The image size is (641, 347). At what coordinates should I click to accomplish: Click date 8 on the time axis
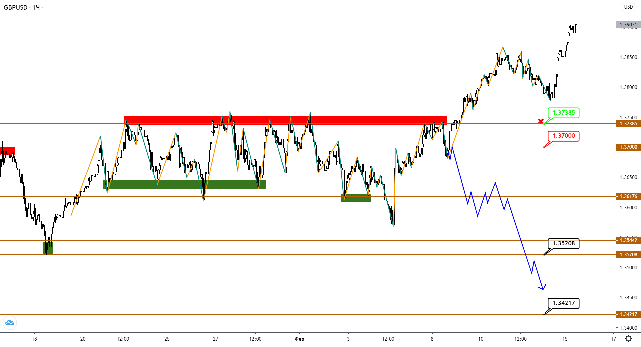[432, 339]
